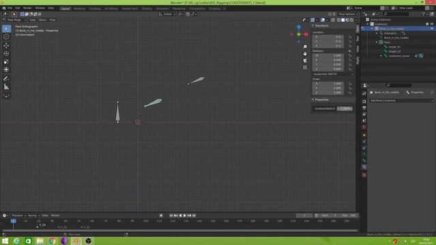
Task: Open the Window menu
Action: pyautogui.click(x=40, y=8)
